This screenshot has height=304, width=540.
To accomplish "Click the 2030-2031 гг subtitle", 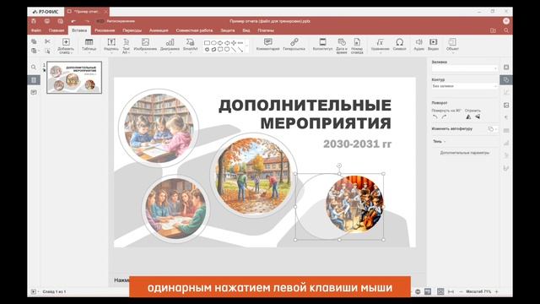I will click(357, 144).
